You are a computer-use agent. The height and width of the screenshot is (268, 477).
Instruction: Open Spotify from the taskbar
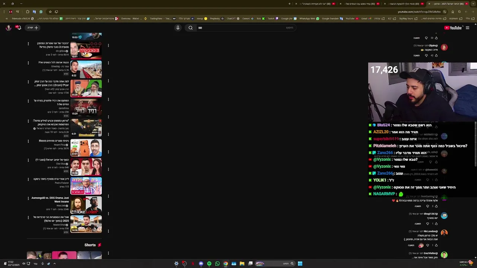click(x=209, y=264)
